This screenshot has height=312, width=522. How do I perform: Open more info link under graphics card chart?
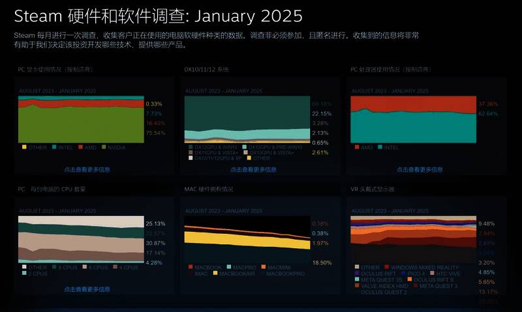[x=87, y=169]
